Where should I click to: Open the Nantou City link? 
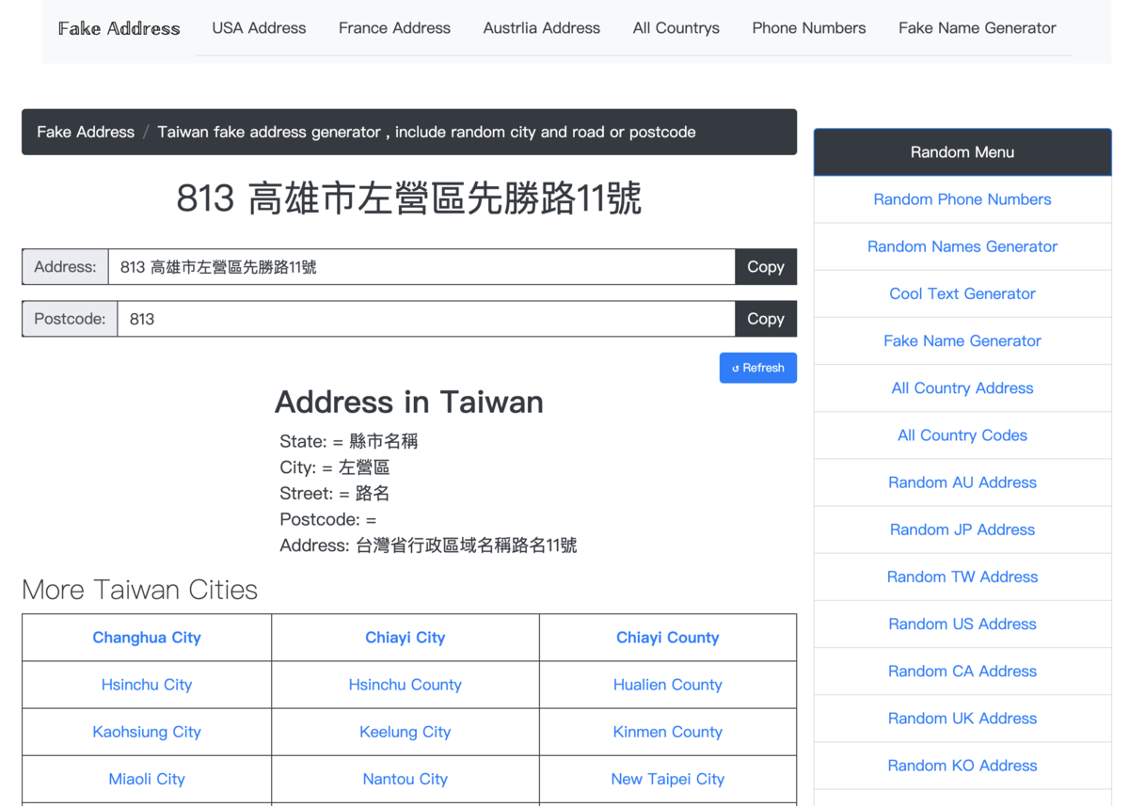tap(405, 779)
